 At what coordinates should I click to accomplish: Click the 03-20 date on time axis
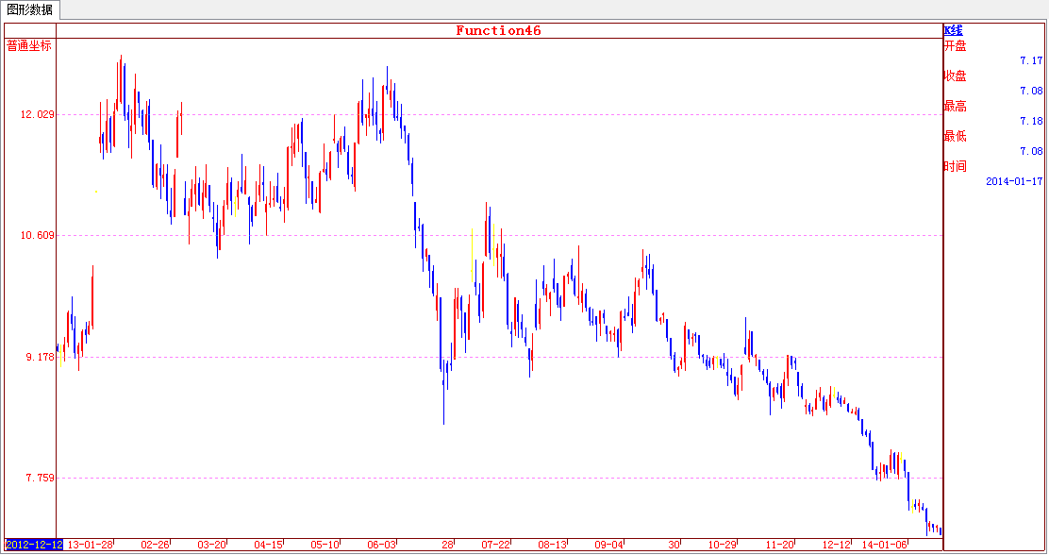(211, 545)
